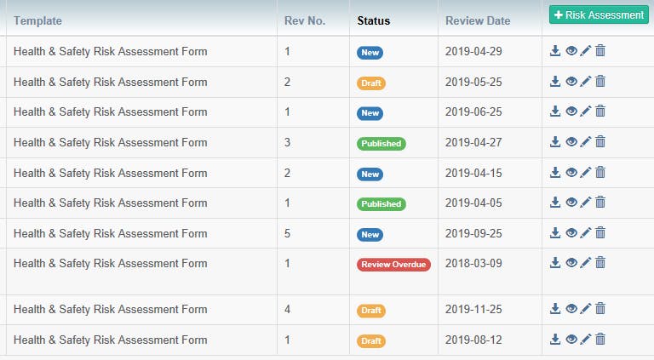Delete the Published form dated 2019-04-05
This screenshot has width=654, height=360.
click(600, 202)
